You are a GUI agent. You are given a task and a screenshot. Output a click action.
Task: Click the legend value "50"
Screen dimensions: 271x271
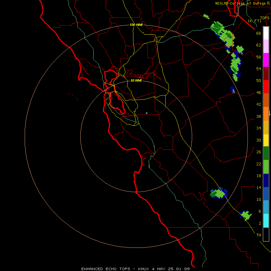tap(259, 80)
